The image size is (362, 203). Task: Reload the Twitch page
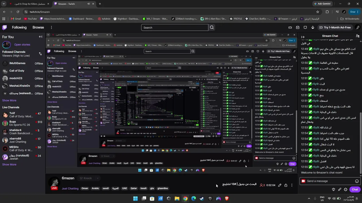click(x=18, y=12)
